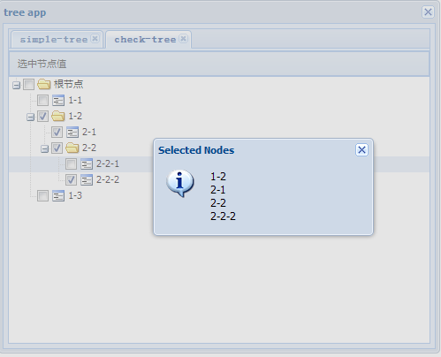441x357 pixels.
Task: Click the leaf icon of node 2-2-1
Action: tap(87, 164)
